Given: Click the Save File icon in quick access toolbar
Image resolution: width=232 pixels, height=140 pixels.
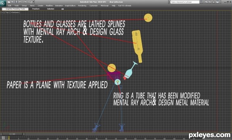Looking at the screenshot, I should (16, 2).
